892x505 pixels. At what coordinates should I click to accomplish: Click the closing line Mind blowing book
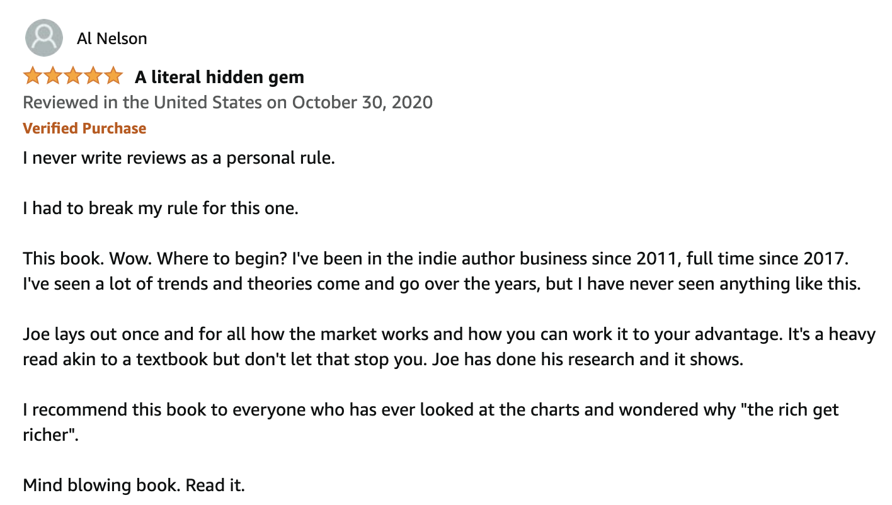(x=134, y=485)
